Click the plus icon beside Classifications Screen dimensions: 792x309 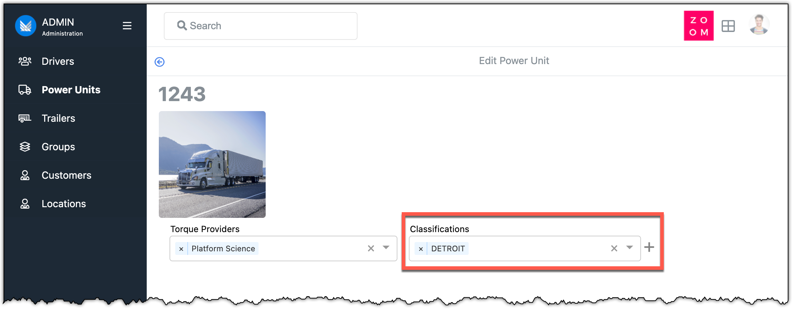(649, 247)
